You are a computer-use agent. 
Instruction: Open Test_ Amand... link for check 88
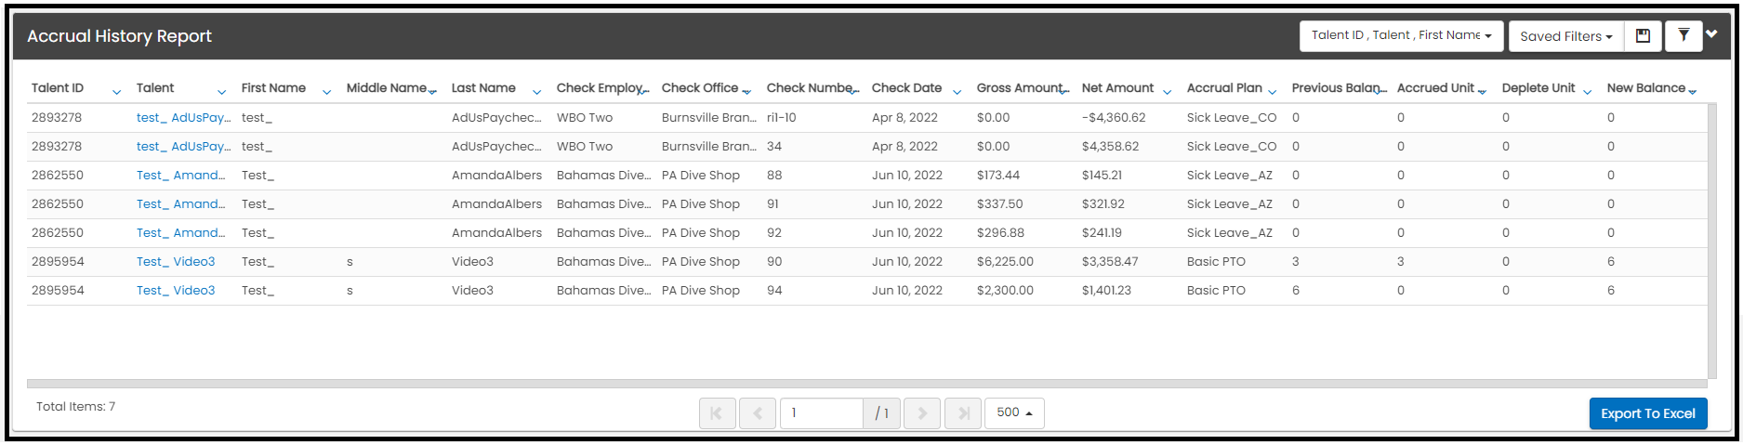[x=180, y=176]
